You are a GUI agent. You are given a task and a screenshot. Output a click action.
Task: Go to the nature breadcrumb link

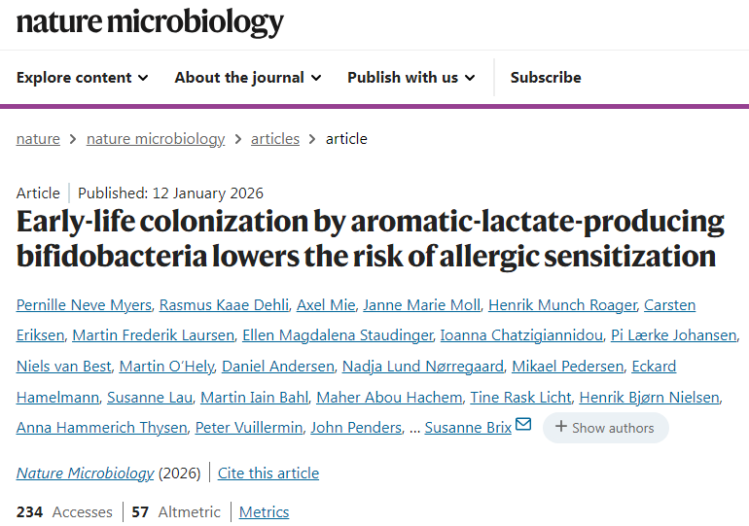coord(38,139)
